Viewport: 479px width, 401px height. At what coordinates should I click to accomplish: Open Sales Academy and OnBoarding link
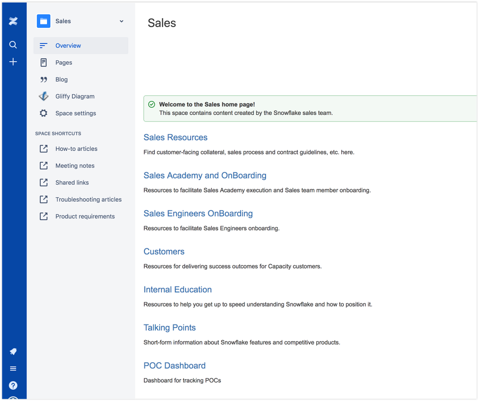tap(205, 176)
